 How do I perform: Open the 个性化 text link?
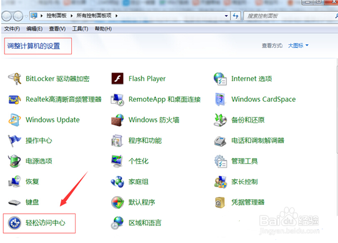coord(139,161)
